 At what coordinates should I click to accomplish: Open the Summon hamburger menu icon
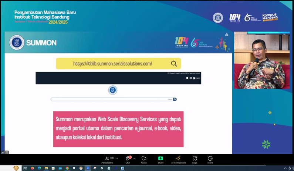tap(191, 78)
